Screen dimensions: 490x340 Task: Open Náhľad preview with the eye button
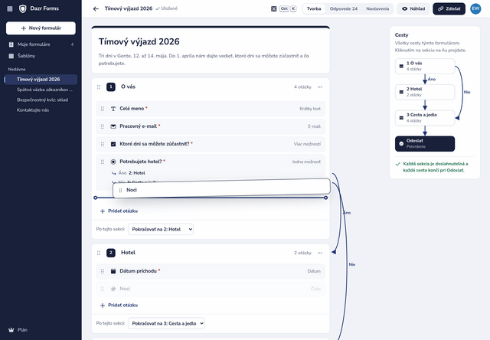tap(413, 8)
